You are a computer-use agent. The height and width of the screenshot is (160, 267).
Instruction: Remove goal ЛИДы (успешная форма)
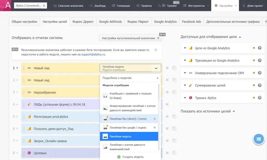(x=167, y=104)
